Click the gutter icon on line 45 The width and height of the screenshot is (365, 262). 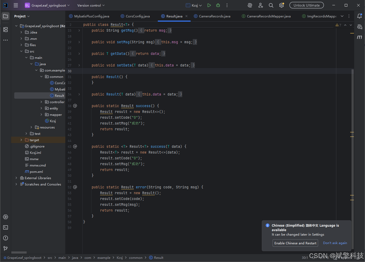75,146
